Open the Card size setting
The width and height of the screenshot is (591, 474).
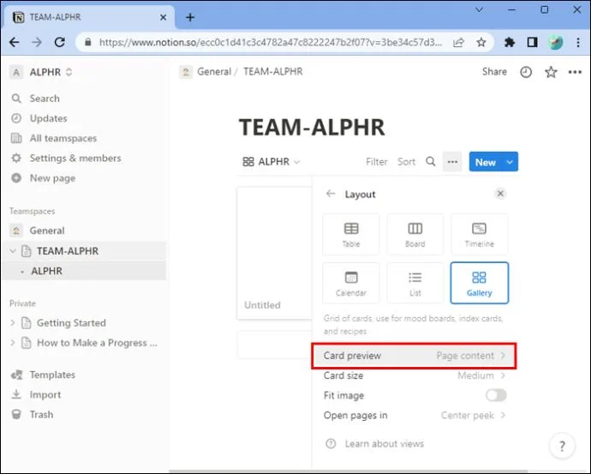pyautogui.click(x=414, y=375)
